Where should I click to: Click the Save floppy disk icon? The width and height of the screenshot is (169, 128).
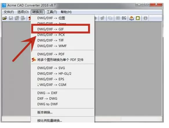[x=11, y=18]
